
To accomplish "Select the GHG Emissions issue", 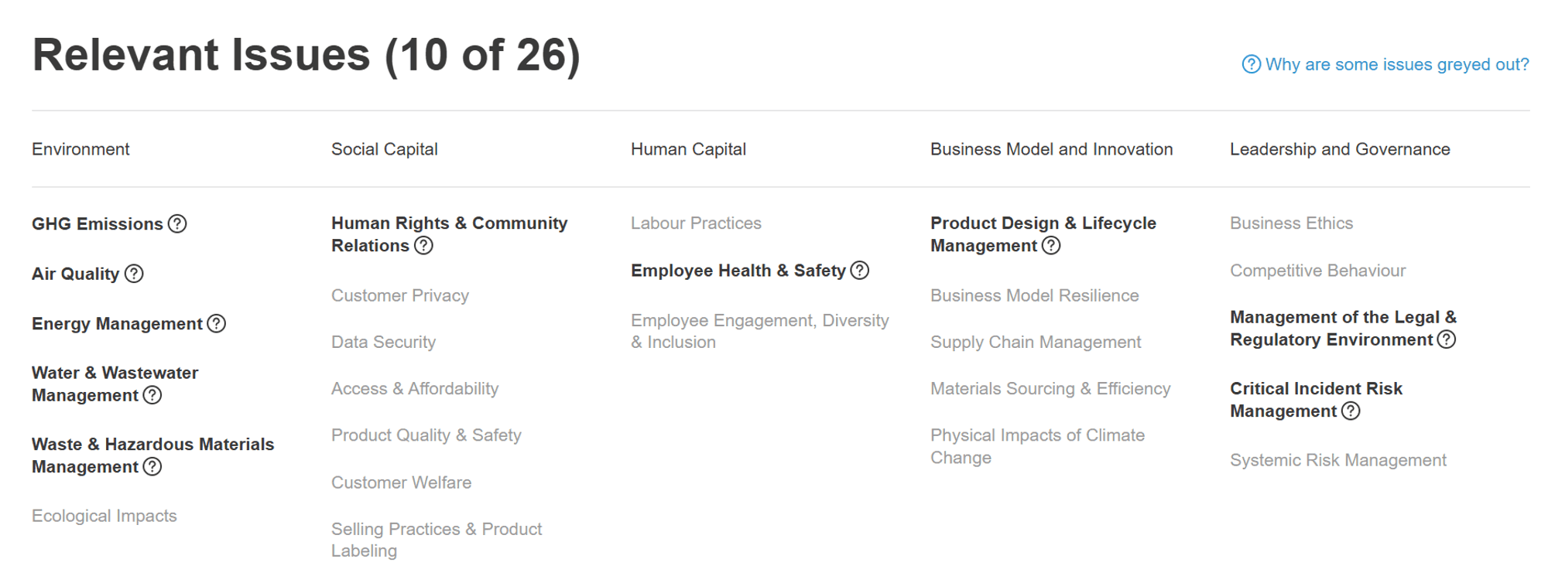I will coord(98,224).
